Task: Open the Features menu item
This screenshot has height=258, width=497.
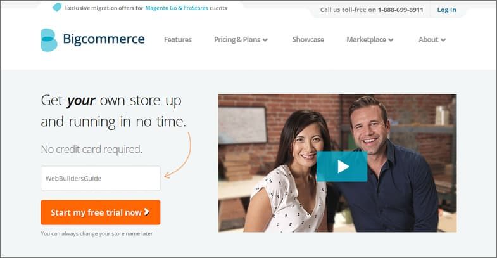Action: click(x=178, y=40)
